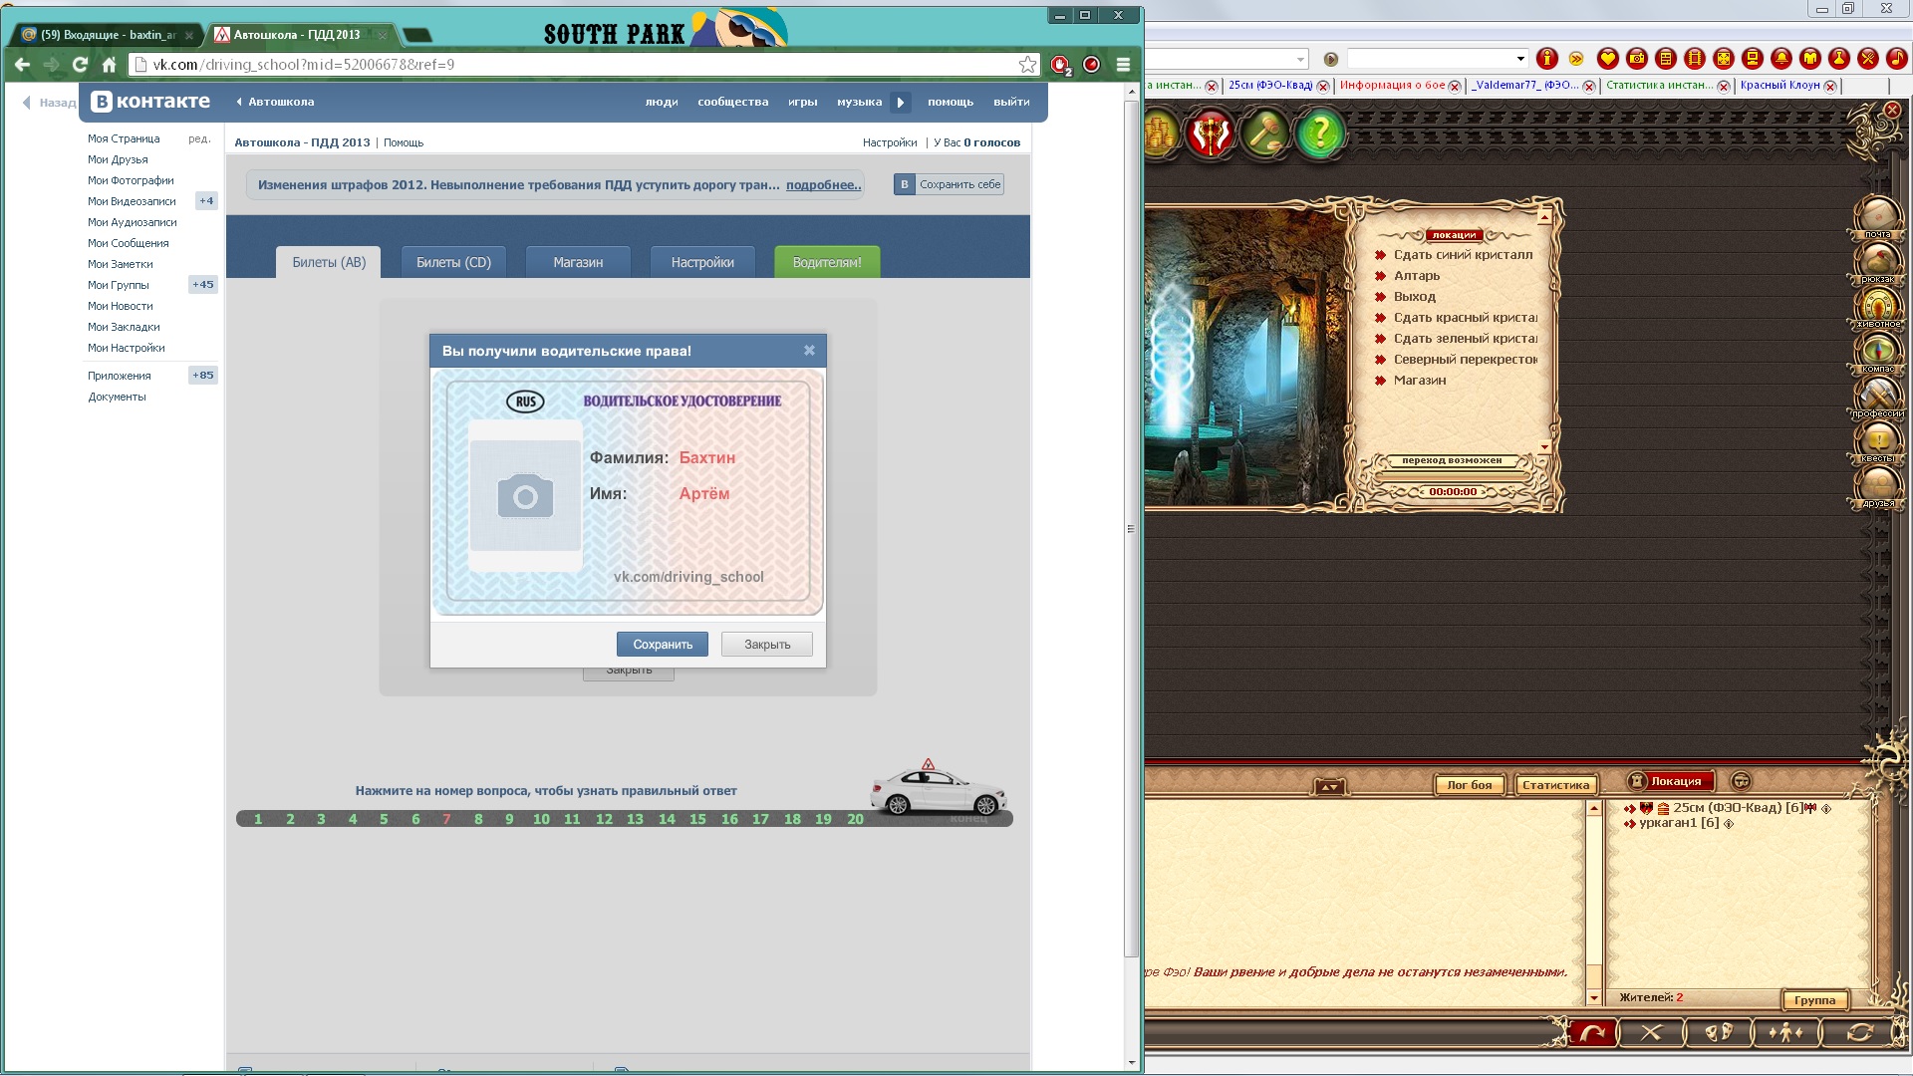Click the red camera screenshot icon
Image resolution: width=1913 pixels, height=1076 pixels.
coord(1636,59)
